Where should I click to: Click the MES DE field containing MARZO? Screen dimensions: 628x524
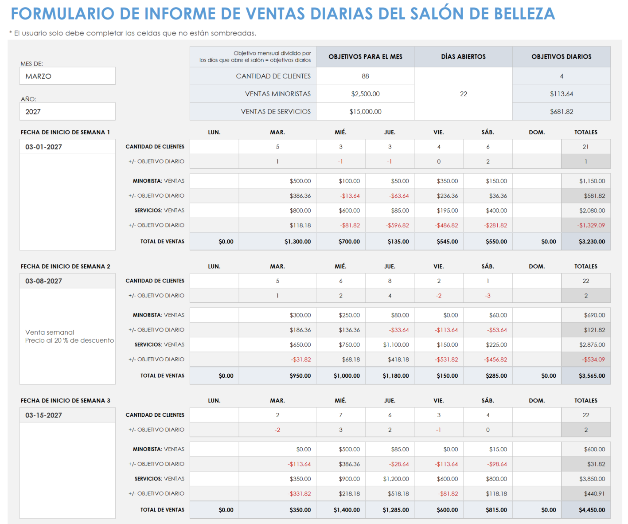tap(67, 76)
